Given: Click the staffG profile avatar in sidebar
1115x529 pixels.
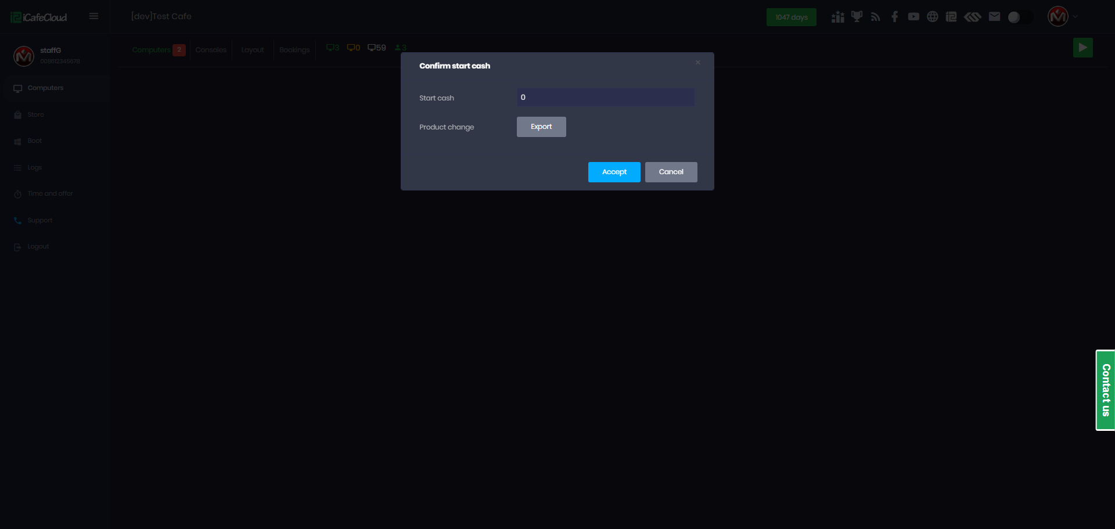Looking at the screenshot, I should 24,56.
